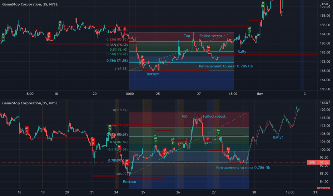Viewport: 333px width, 196px height.
Task: Select 'Retracement to near 0.786 fib' in top chart
Action: pyautogui.click(x=226, y=66)
